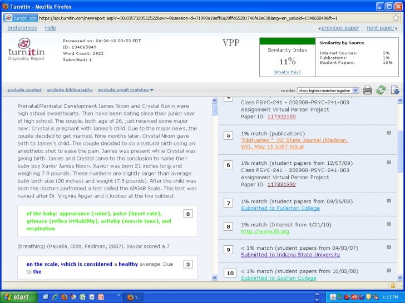The height and width of the screenshot is (303, 405).
Task: Go to next paper
Action: (x=381, y=28)
